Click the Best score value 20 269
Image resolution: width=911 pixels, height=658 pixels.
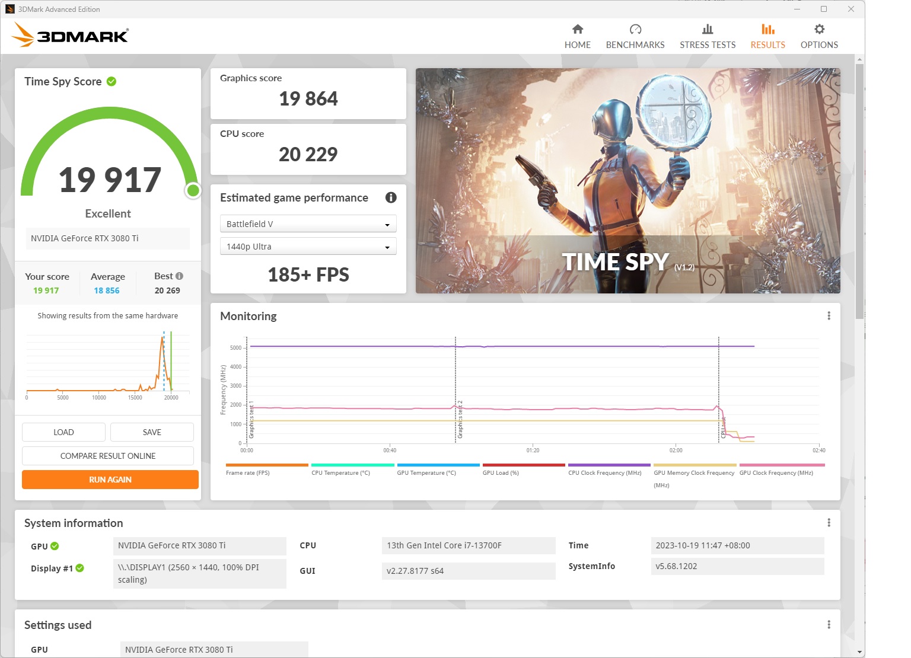tap(167, 290)
